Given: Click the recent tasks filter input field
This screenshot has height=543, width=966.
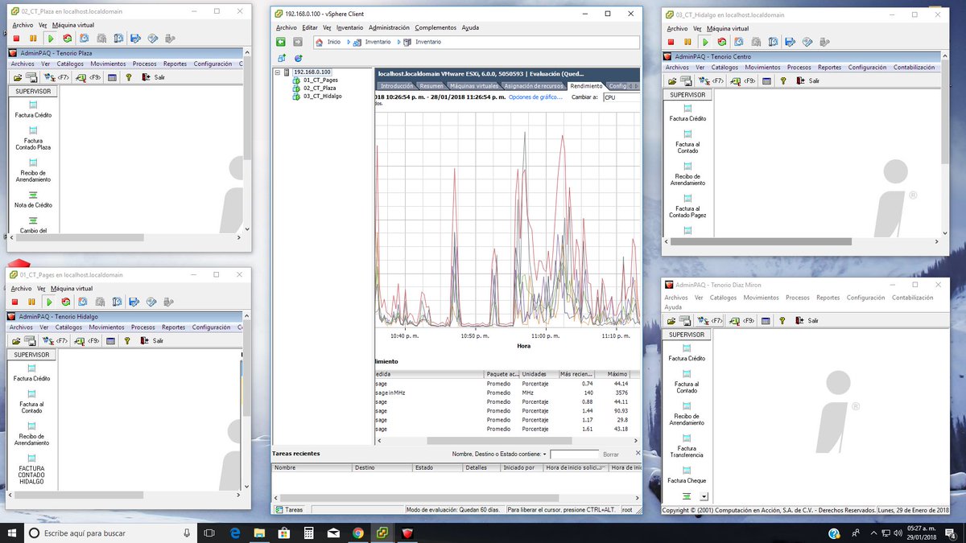Looking at the screenshot, I should tap(574, 455).
